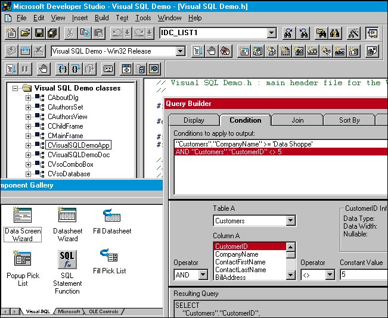Open the File menu
Screen dimensions: 388x318
(x=21, y=18)
